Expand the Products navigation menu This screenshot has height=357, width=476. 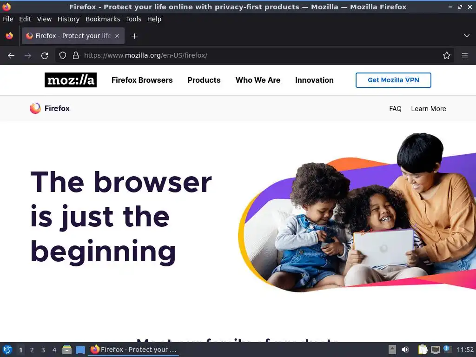204,80
